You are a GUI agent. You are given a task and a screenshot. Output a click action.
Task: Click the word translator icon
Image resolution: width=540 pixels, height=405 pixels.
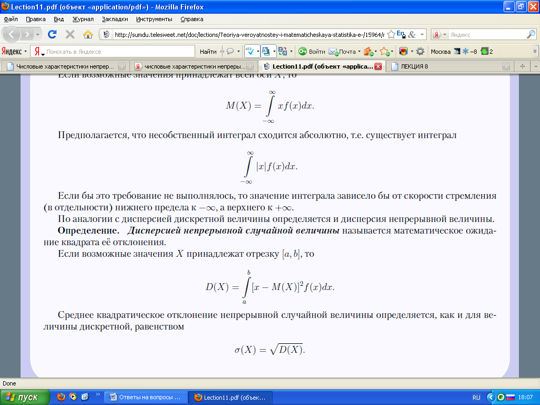[x=283, y=51]
